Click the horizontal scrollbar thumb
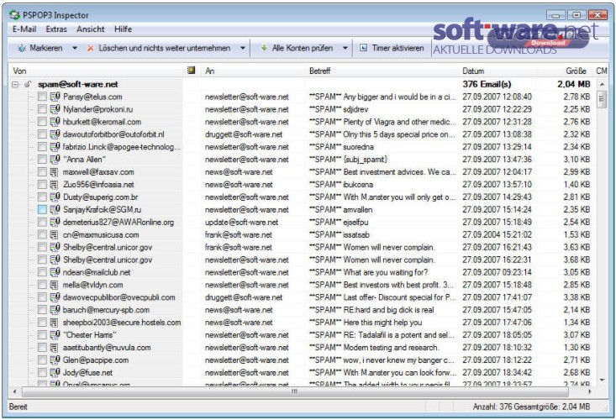 295,391
